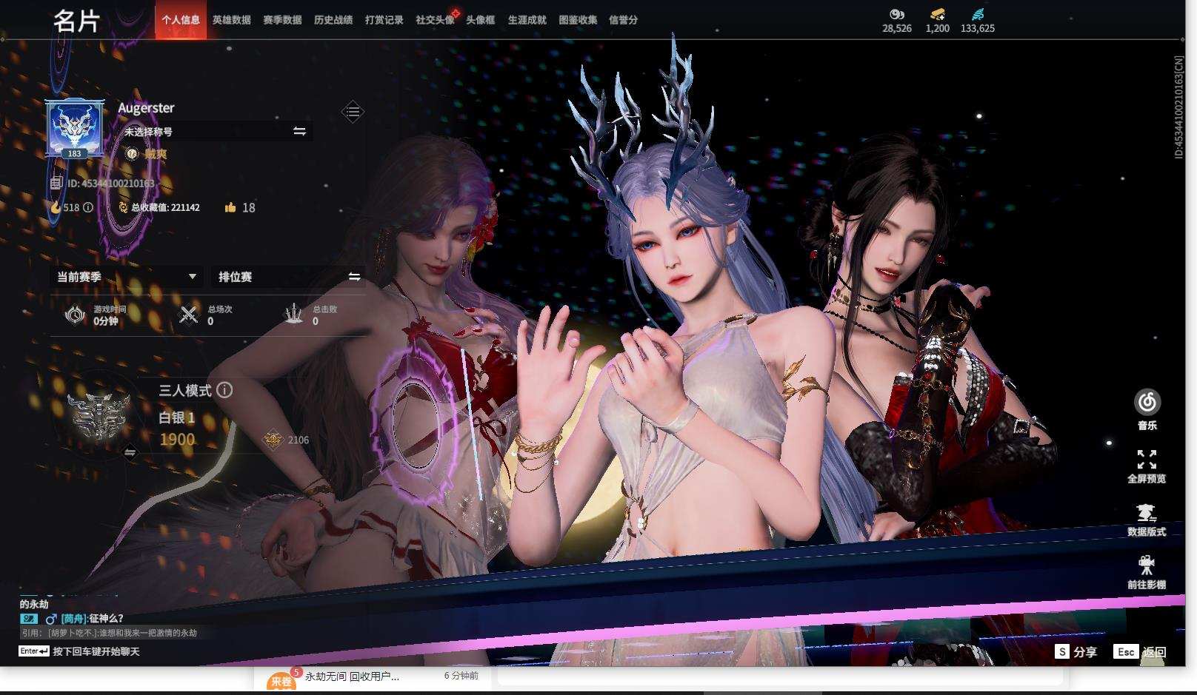The image size is (1197, 695).
Task: Click the swap arrows beside 未选择称号
Action: (x=299, y=131)
